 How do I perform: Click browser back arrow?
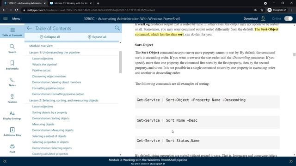[4, 10]
